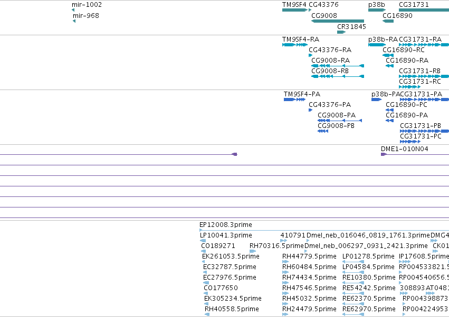This screenshot has width=449, height=317.
Task: Select protein CG16890-PA
Action: pyautogui.click(x=407, y=115)
